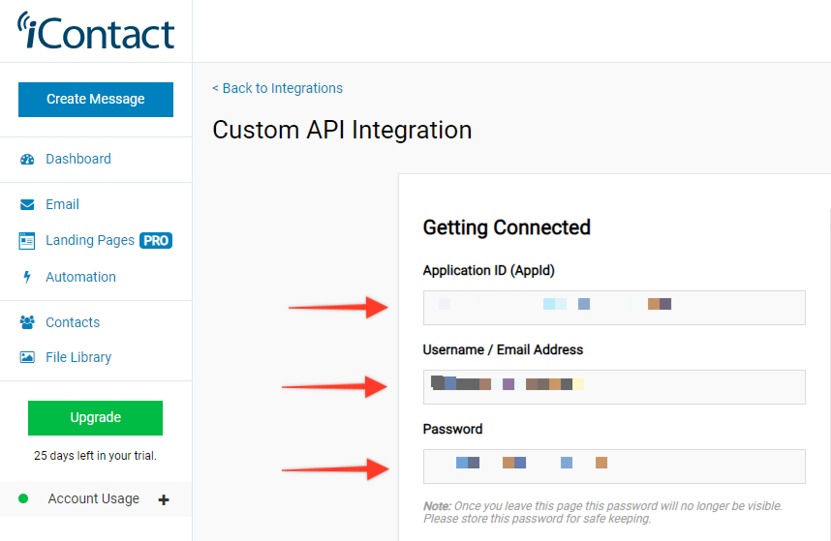The width and height of the screenshot is (831, 541).
Task: Click the Account Usage label
Action: [94, 498]
